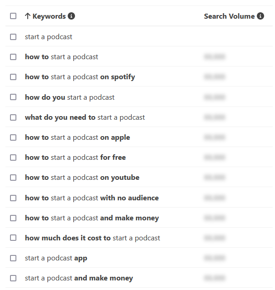Viewport: 275px width, 290px height.
Task: Tick checkbox for 'start a podcast app'
Action: tap(13, 258)
